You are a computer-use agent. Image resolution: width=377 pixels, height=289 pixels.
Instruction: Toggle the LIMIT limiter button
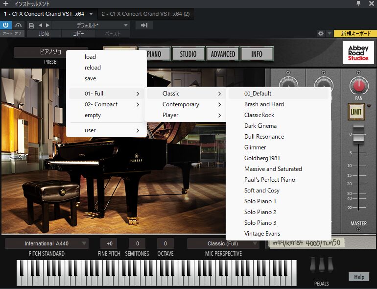[356, 112]
